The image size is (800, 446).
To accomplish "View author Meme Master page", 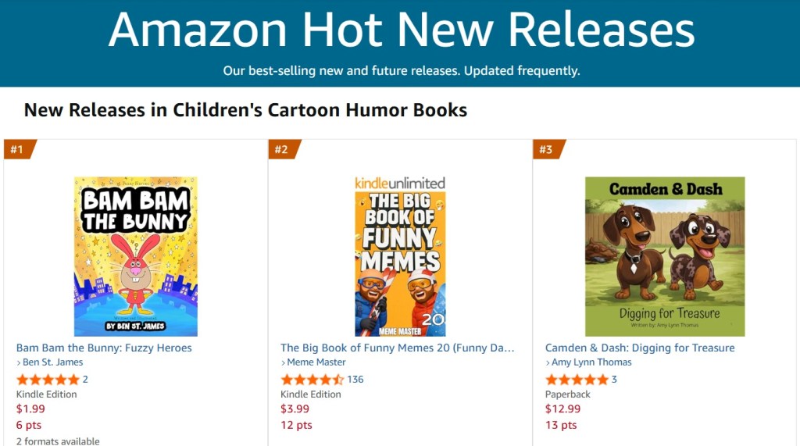I will click(316, 362).
